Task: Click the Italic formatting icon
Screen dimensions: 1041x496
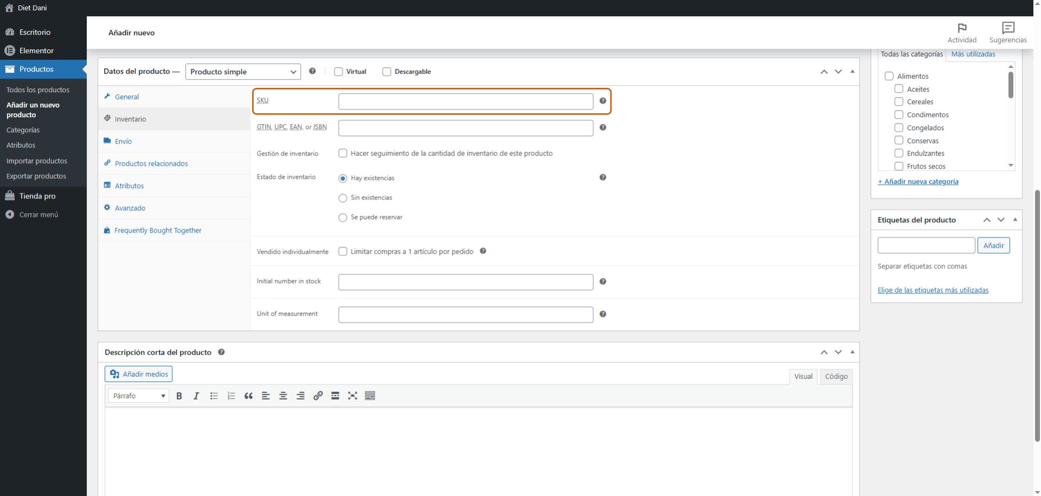Action: pyautogui.click(x=196, y=396)
